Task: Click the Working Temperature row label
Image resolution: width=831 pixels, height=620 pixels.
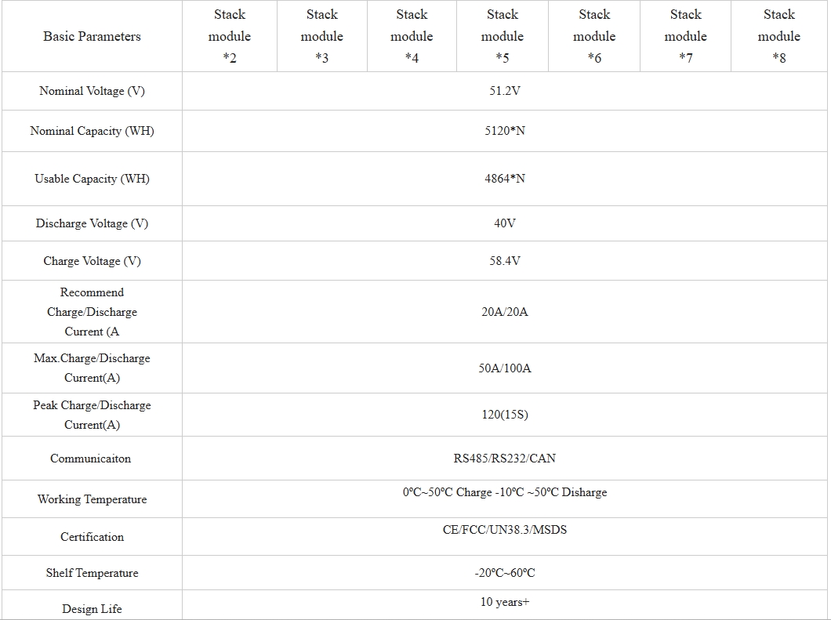Action: (x=92, y=499)
